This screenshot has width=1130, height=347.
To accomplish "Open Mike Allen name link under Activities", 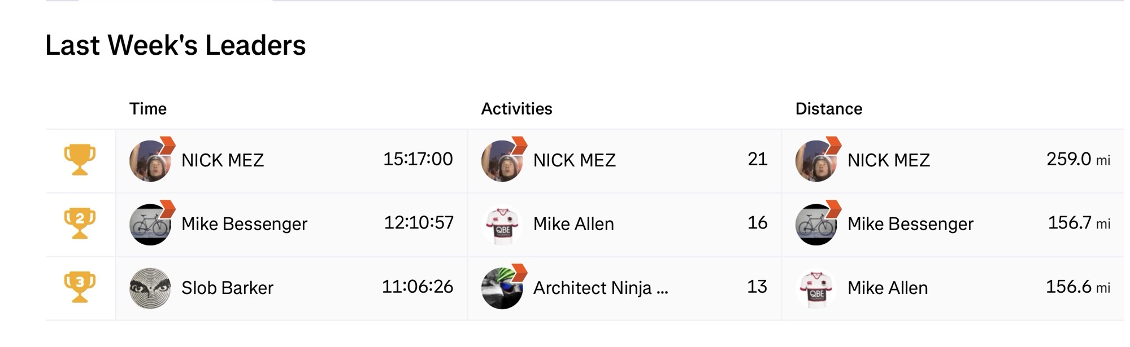I will point(573,224).
